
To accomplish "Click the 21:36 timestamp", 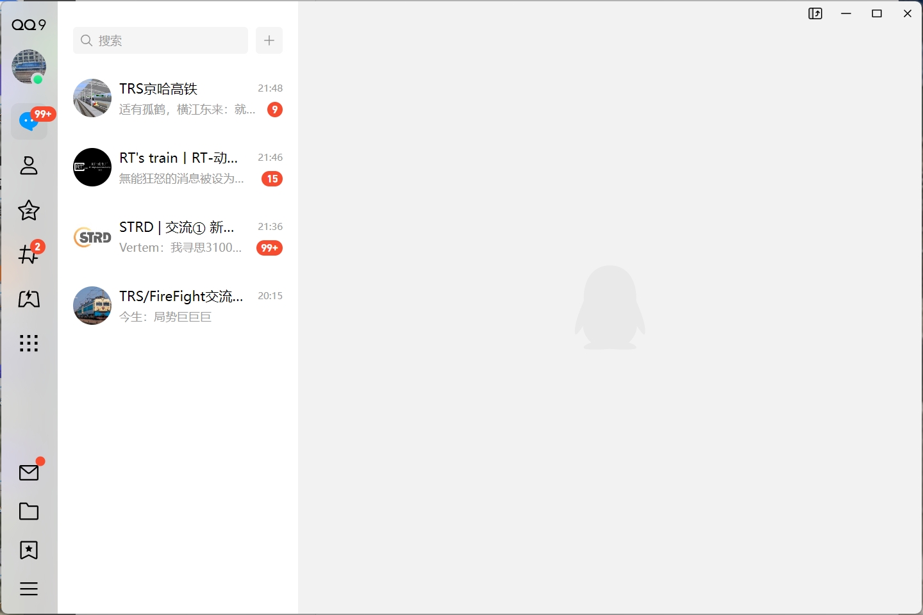I will point(270,227).
